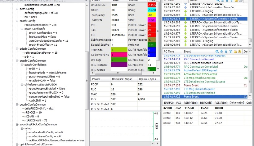The height and width of the screenshot is (146, 254).
Task: Click the yellow RSSI value cell
Action: pos(152,15)
